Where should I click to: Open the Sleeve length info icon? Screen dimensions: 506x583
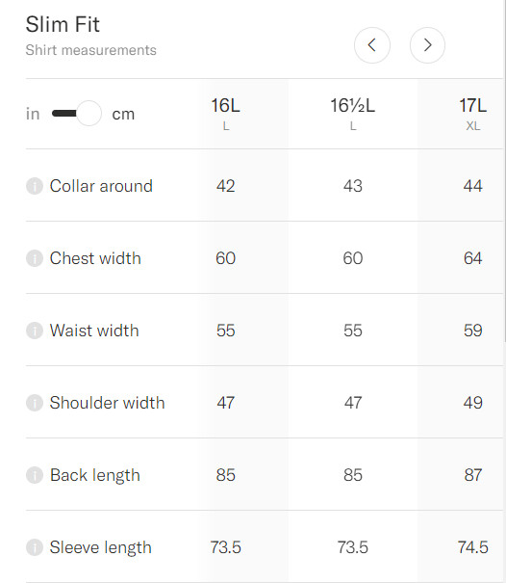35,547
